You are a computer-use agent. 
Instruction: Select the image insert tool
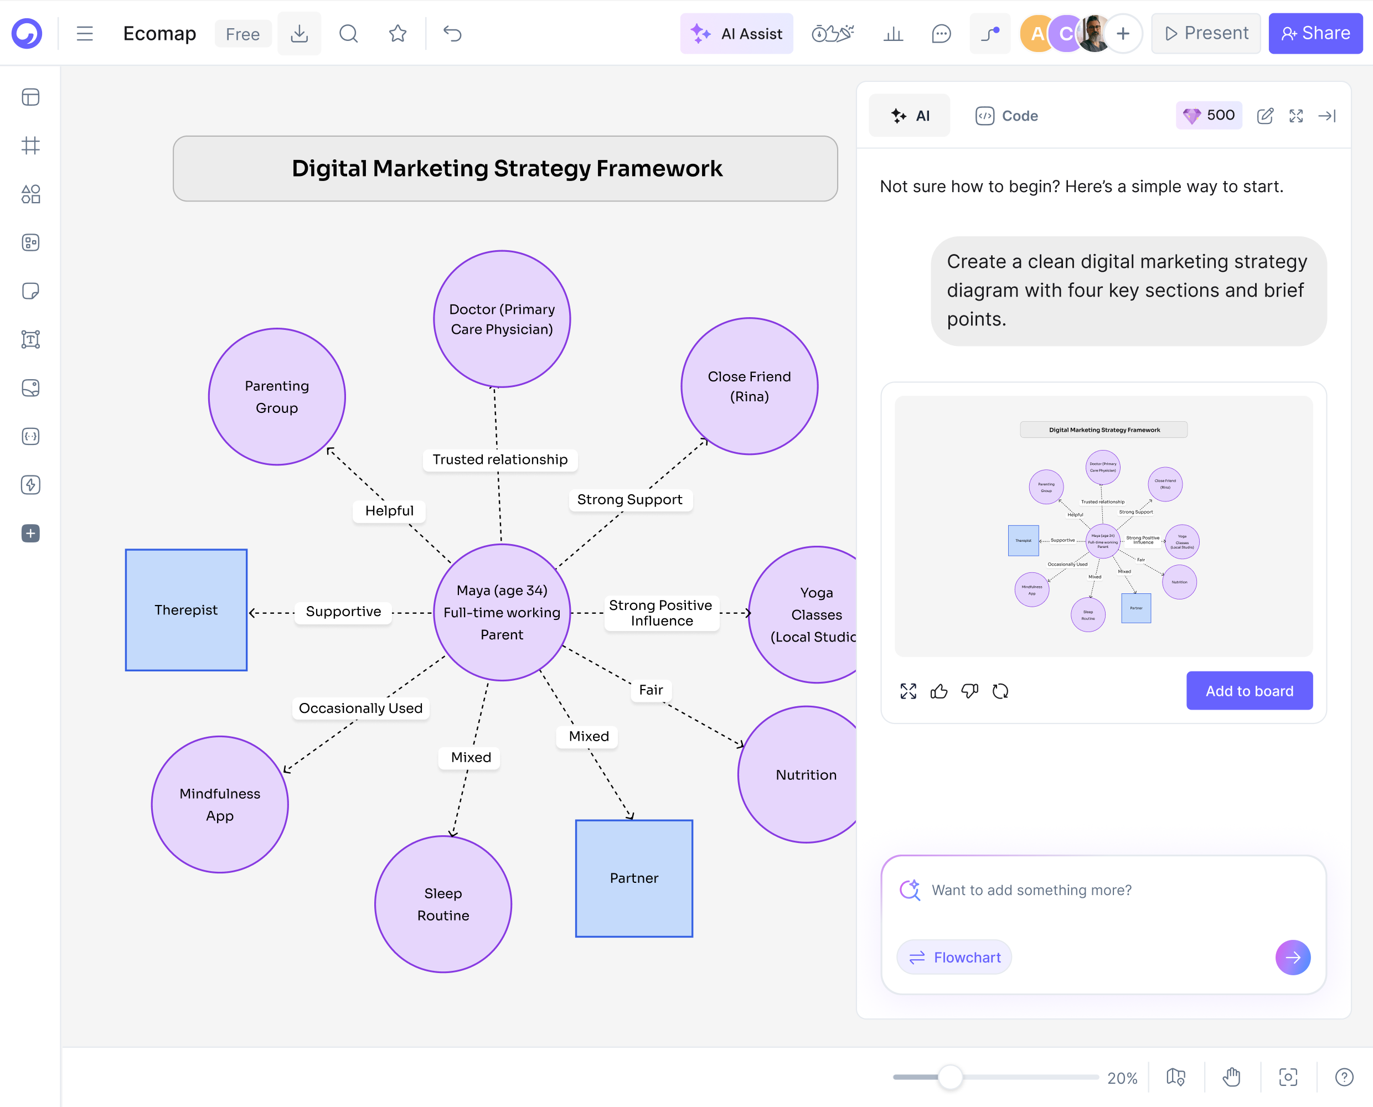[30, 387]
